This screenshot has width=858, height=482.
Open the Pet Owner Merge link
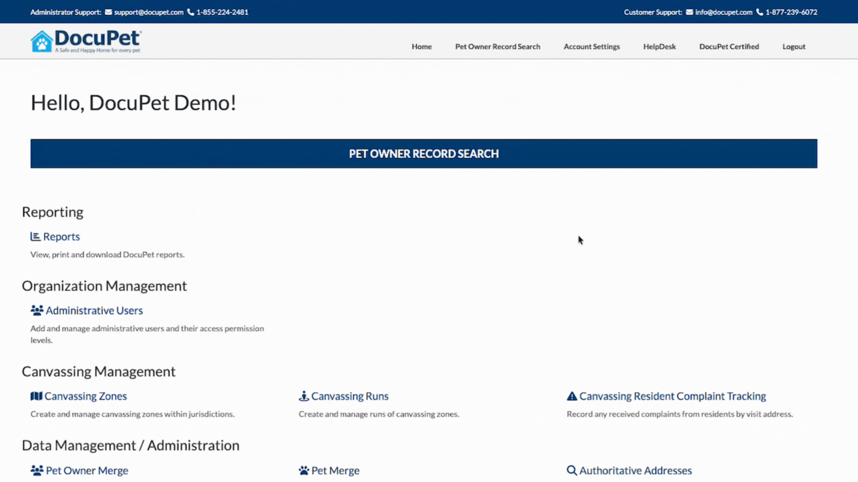pos(87,470)
